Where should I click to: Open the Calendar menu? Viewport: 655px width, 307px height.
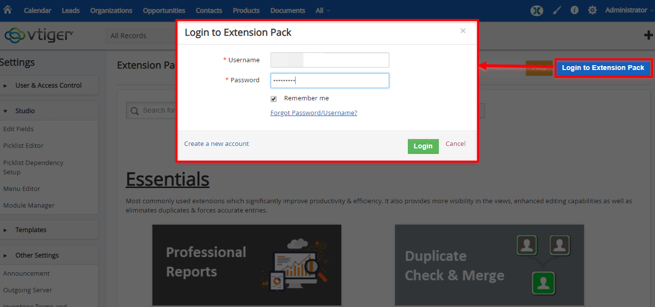[37, 10]
